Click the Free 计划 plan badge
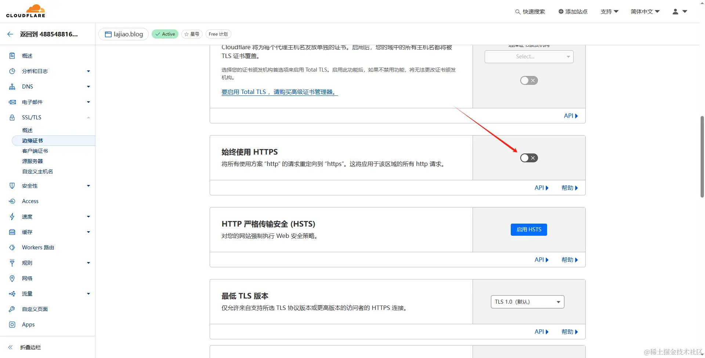The width and height of the screenshot is (705, 358). point(218,34)
